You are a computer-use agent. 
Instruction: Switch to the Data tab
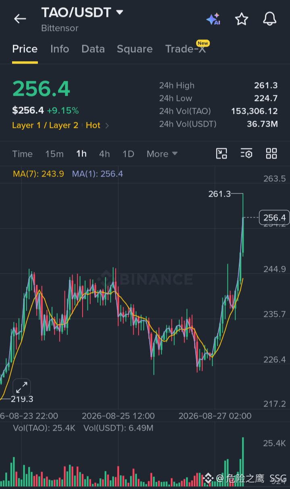click(x=93, y=49)
